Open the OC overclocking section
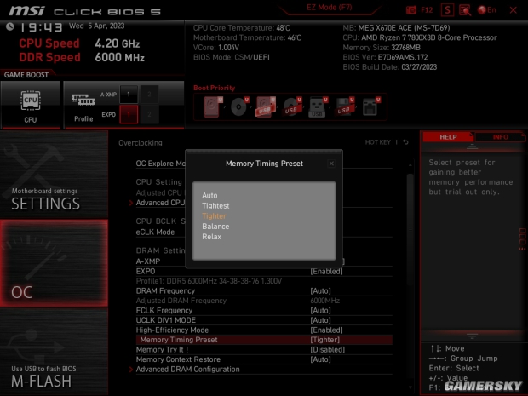The height and width of the screenshot is (396, 528). click(54, 263)
